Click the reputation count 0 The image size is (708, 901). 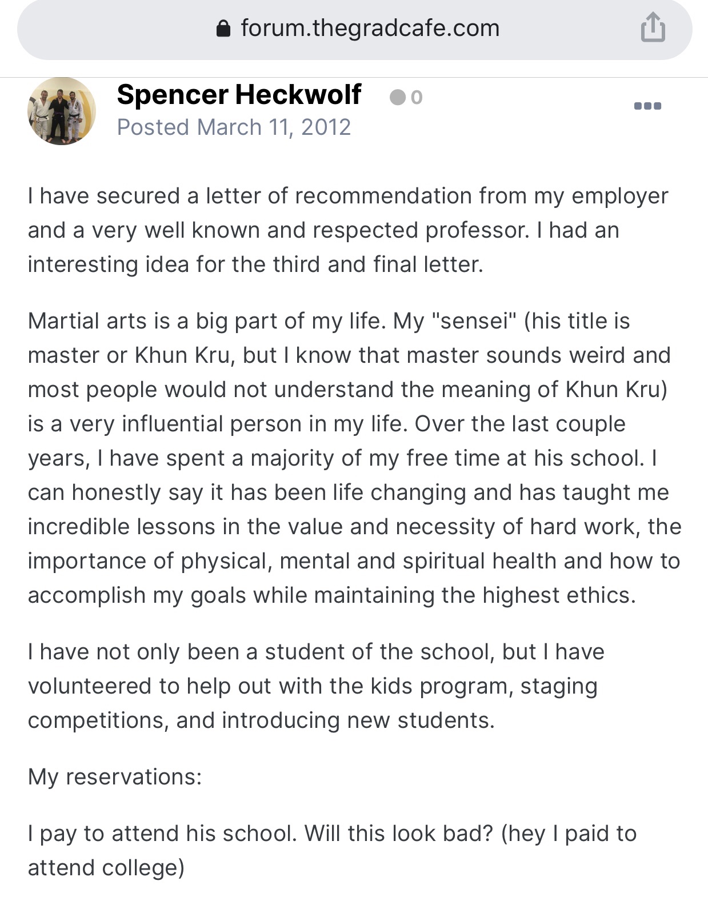tap(417, 98)
